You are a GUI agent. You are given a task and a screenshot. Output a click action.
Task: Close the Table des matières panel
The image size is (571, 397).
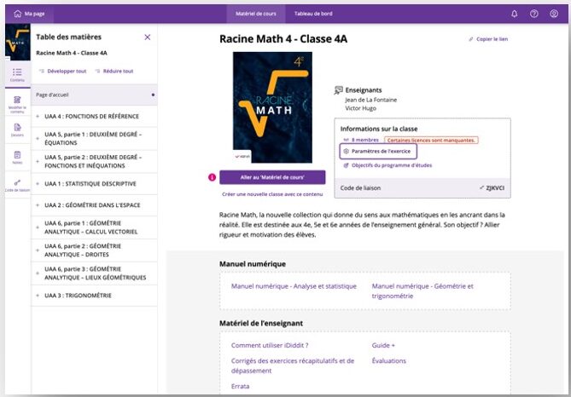(148, 37)
